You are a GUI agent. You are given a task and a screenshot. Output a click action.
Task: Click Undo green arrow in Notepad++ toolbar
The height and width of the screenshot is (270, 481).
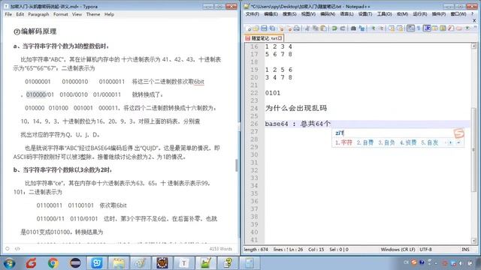coord(334,28)
